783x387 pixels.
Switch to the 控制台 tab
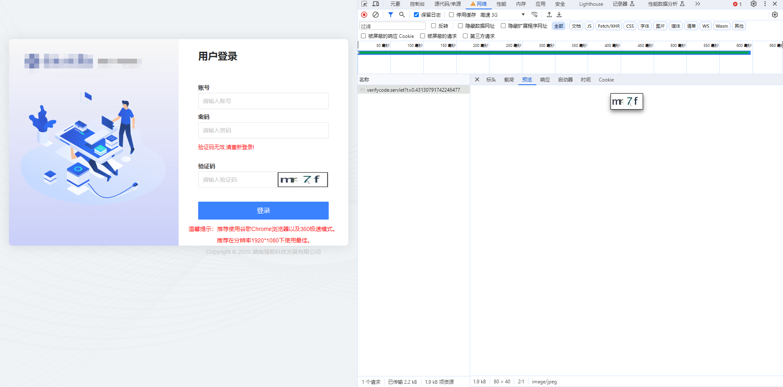point(417,4)
